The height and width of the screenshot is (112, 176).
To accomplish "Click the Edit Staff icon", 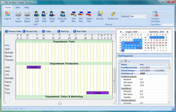I will [x=44, y=17].
